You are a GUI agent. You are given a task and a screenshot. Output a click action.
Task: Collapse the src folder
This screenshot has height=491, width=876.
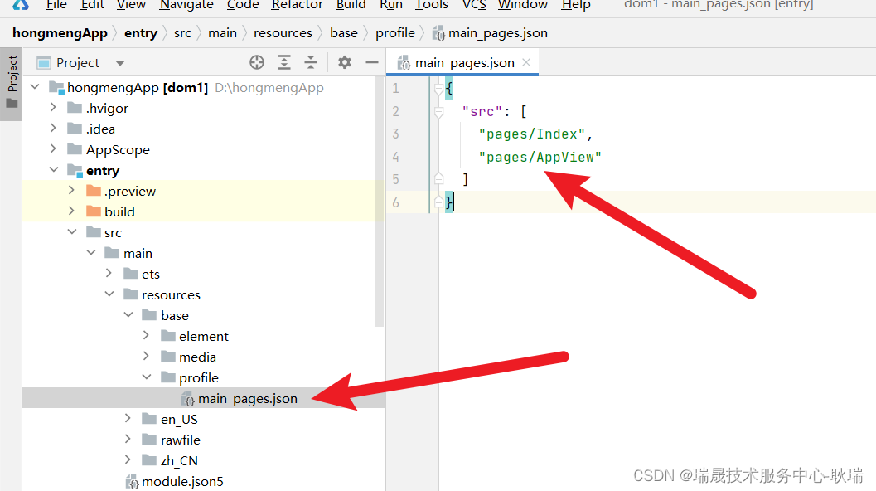coord(72,231)
